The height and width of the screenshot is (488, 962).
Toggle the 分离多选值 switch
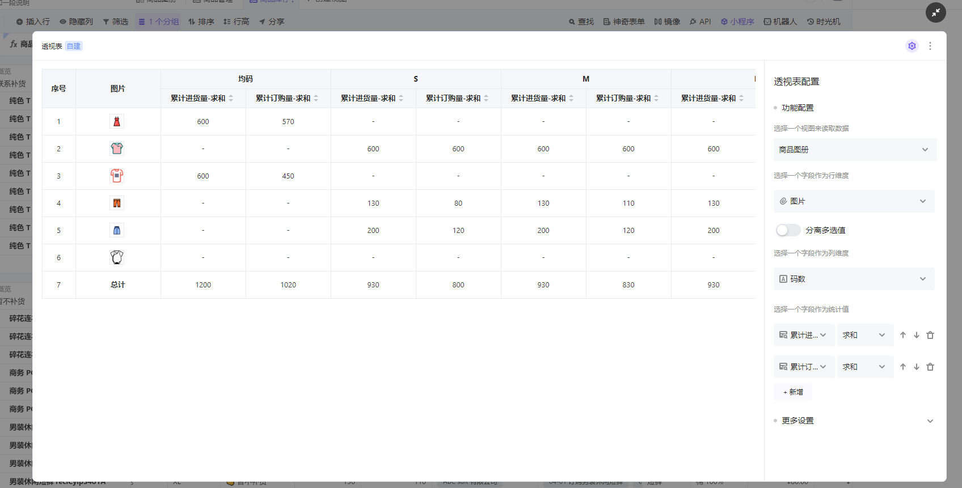coord(787,230)
